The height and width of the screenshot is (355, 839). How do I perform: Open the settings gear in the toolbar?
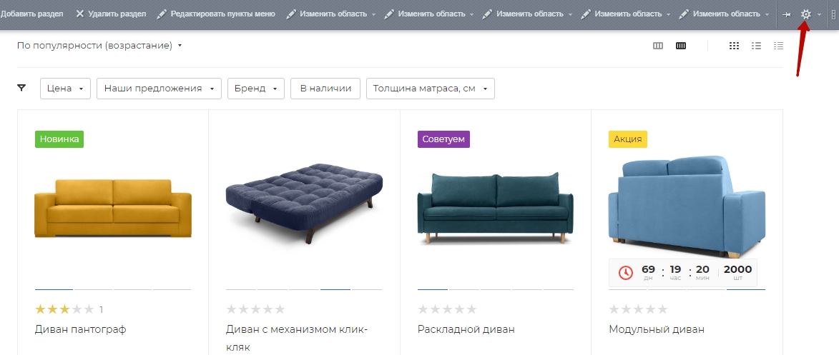click(805, 14)
